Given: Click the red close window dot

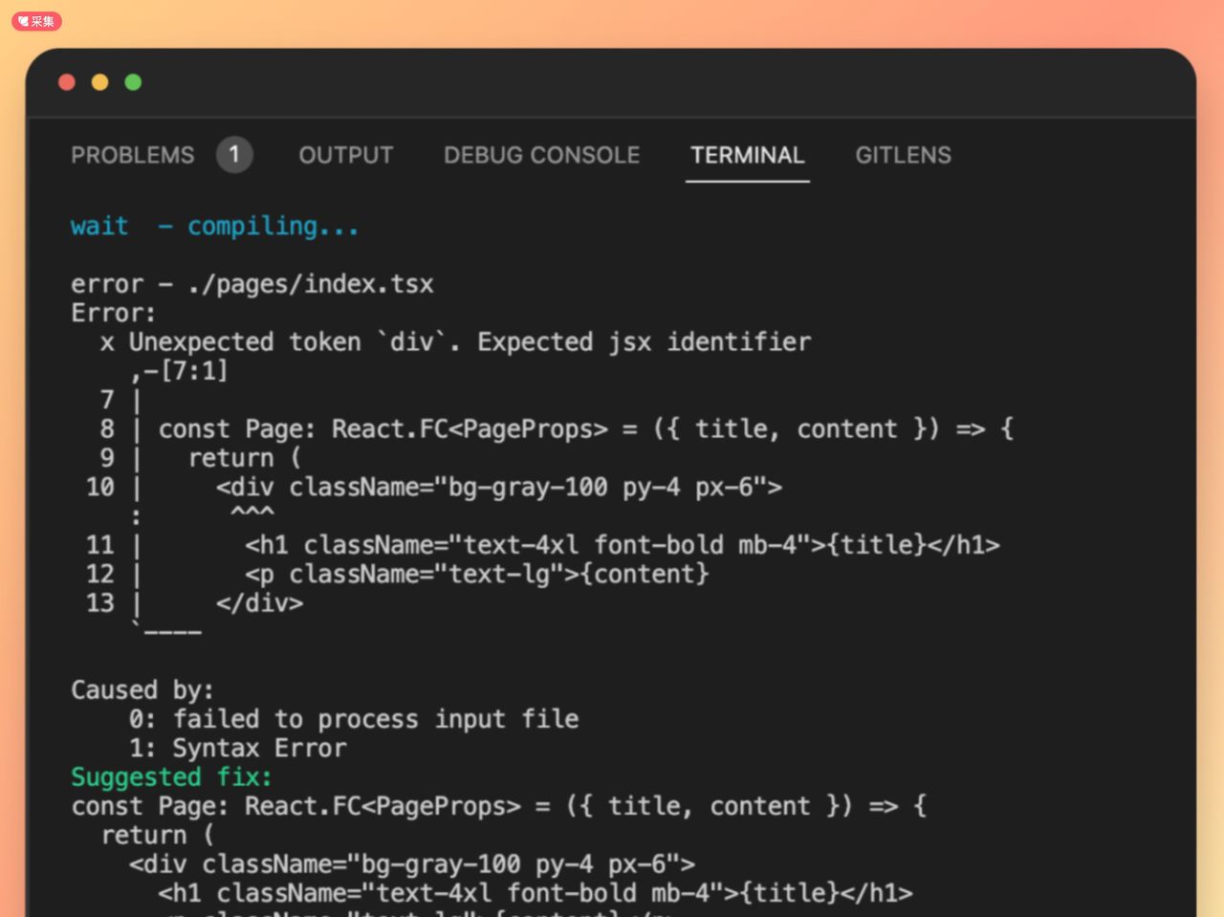Looking at the screenshot, I should [67, 82].
